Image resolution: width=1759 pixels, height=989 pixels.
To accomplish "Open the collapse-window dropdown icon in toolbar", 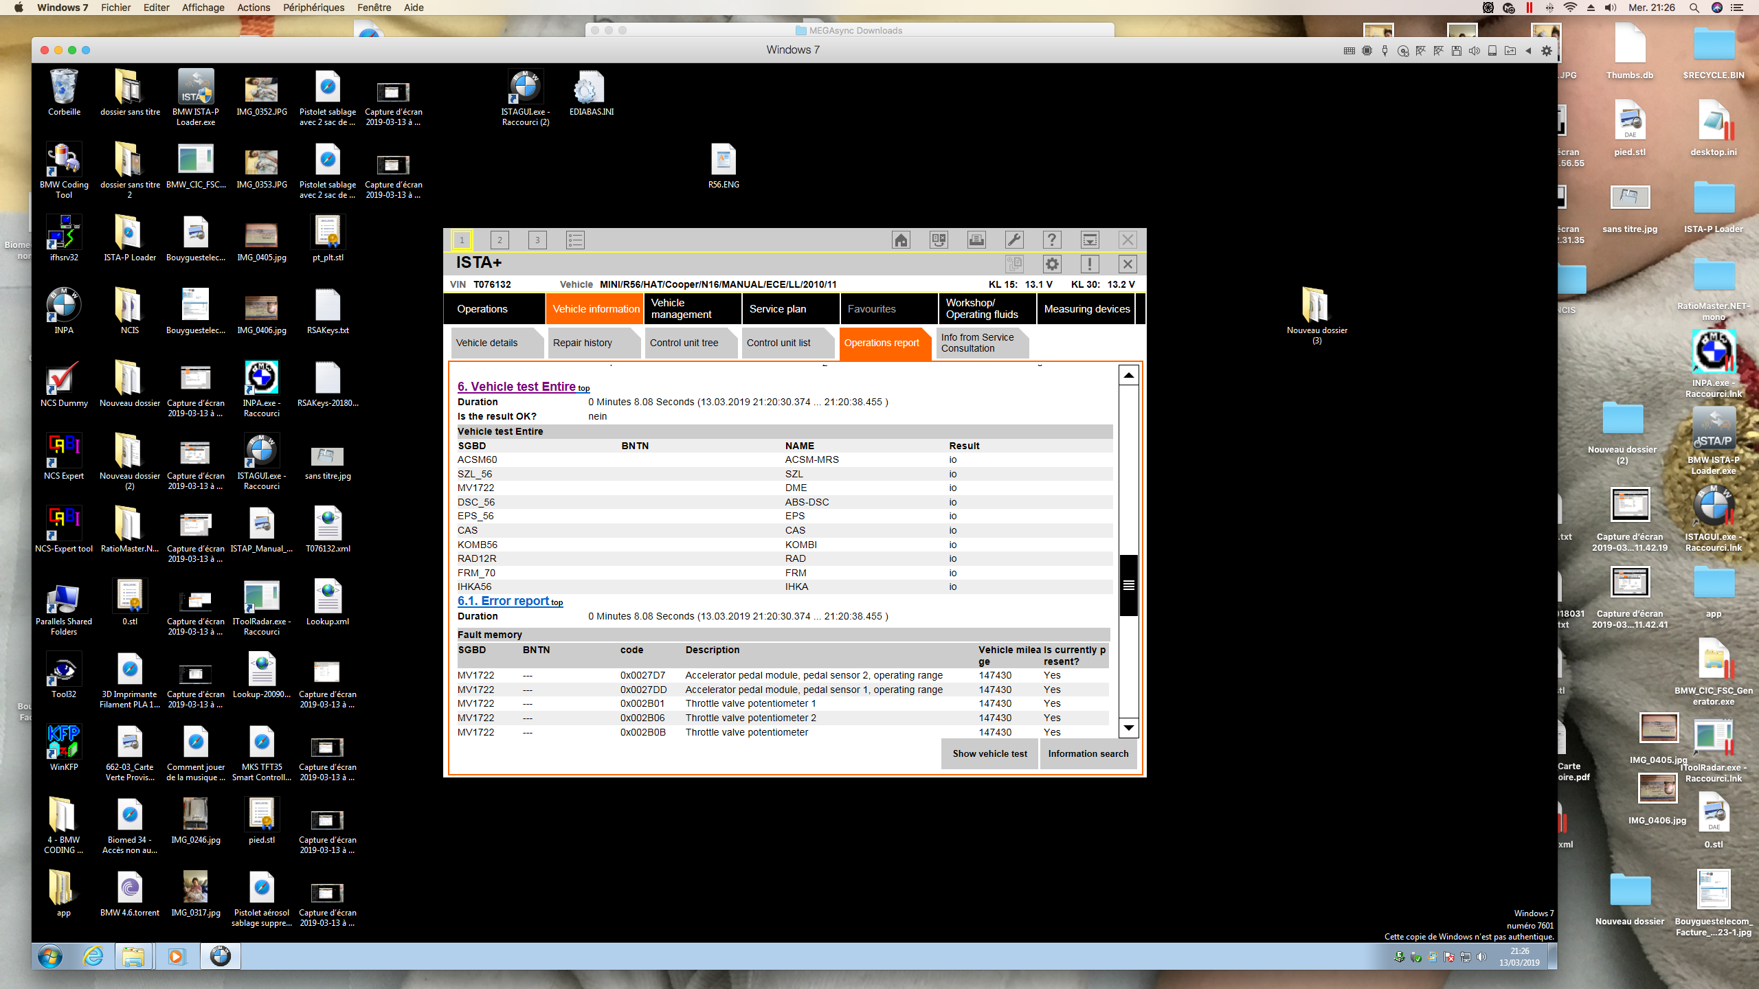I will (x=1090, y=240).
